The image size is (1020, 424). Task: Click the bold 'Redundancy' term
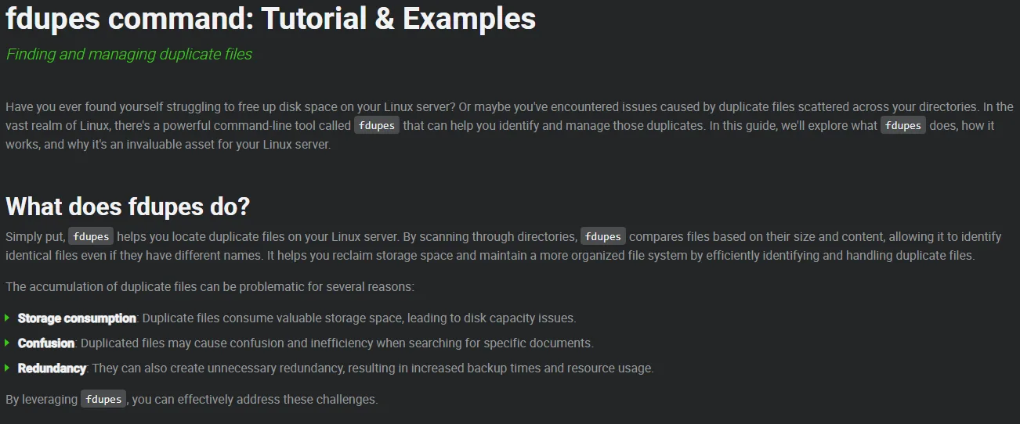(x=52, y=368)
